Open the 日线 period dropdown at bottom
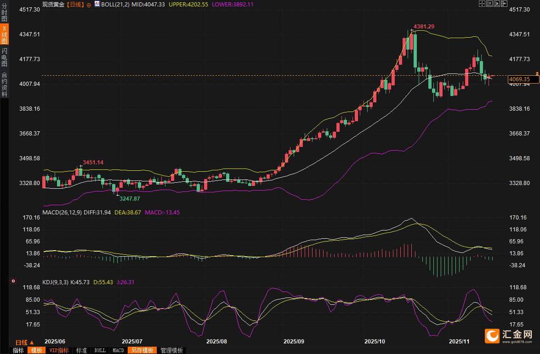This screenshot has height=354, width=540. (x=24, y=343)
